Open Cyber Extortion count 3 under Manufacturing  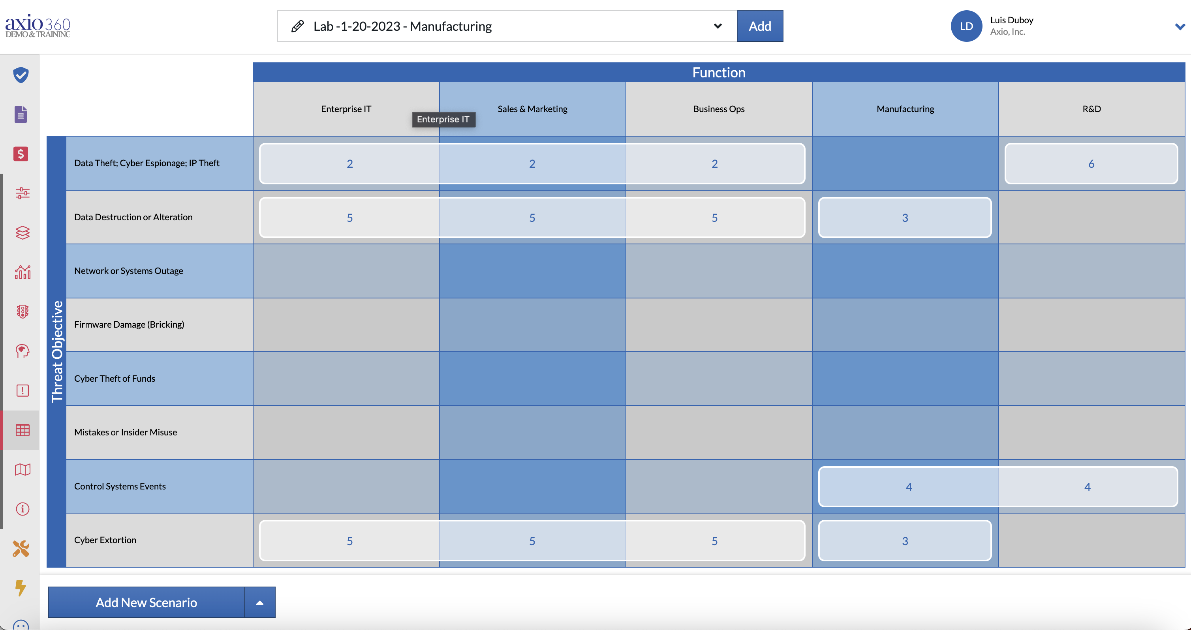pyautogui.click(x=905, y=541)
